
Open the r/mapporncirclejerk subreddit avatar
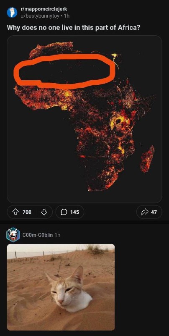tap(12, 12)
